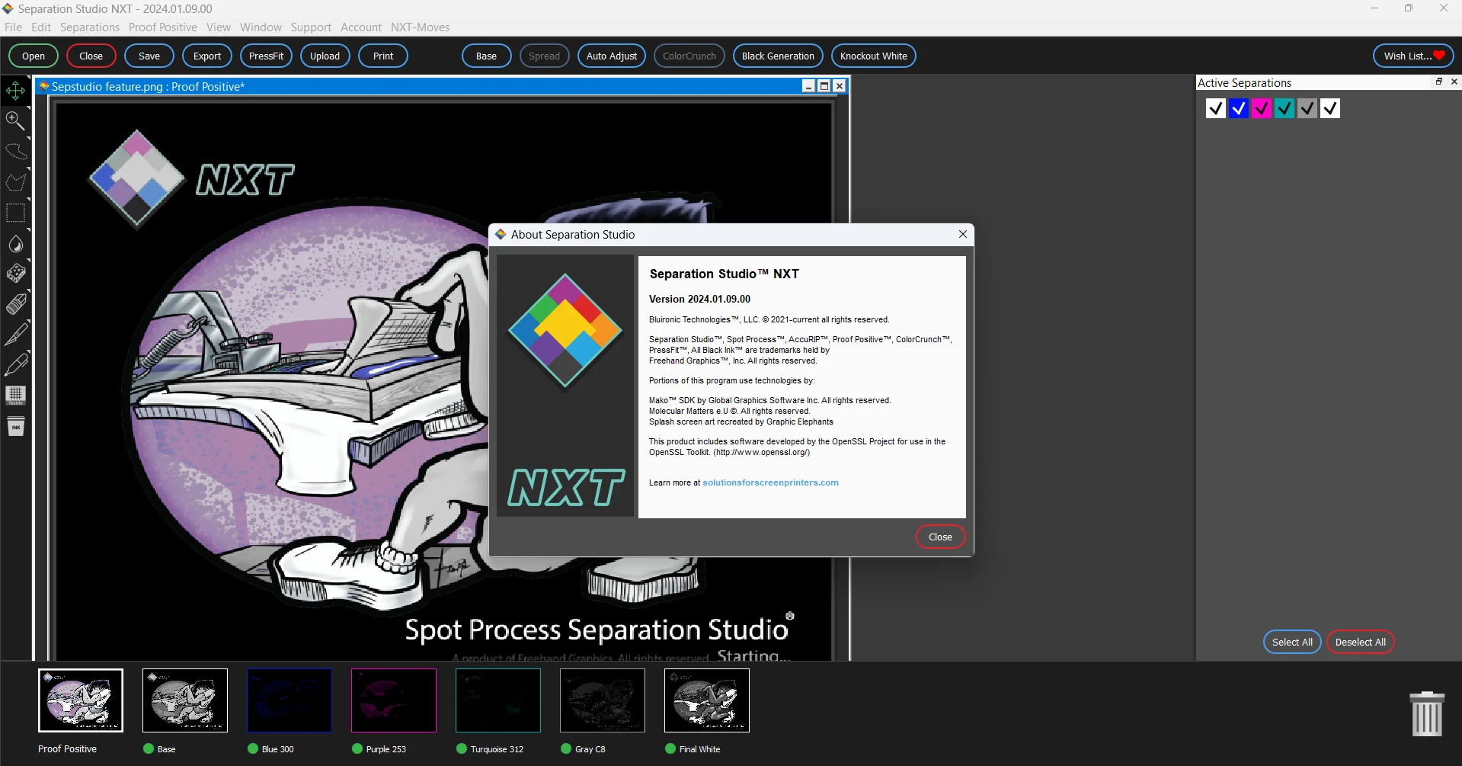The width and height of the screenshot is (1462, 766).
Task: Click the Black Generation button
Action: click(x=778, y=56)
